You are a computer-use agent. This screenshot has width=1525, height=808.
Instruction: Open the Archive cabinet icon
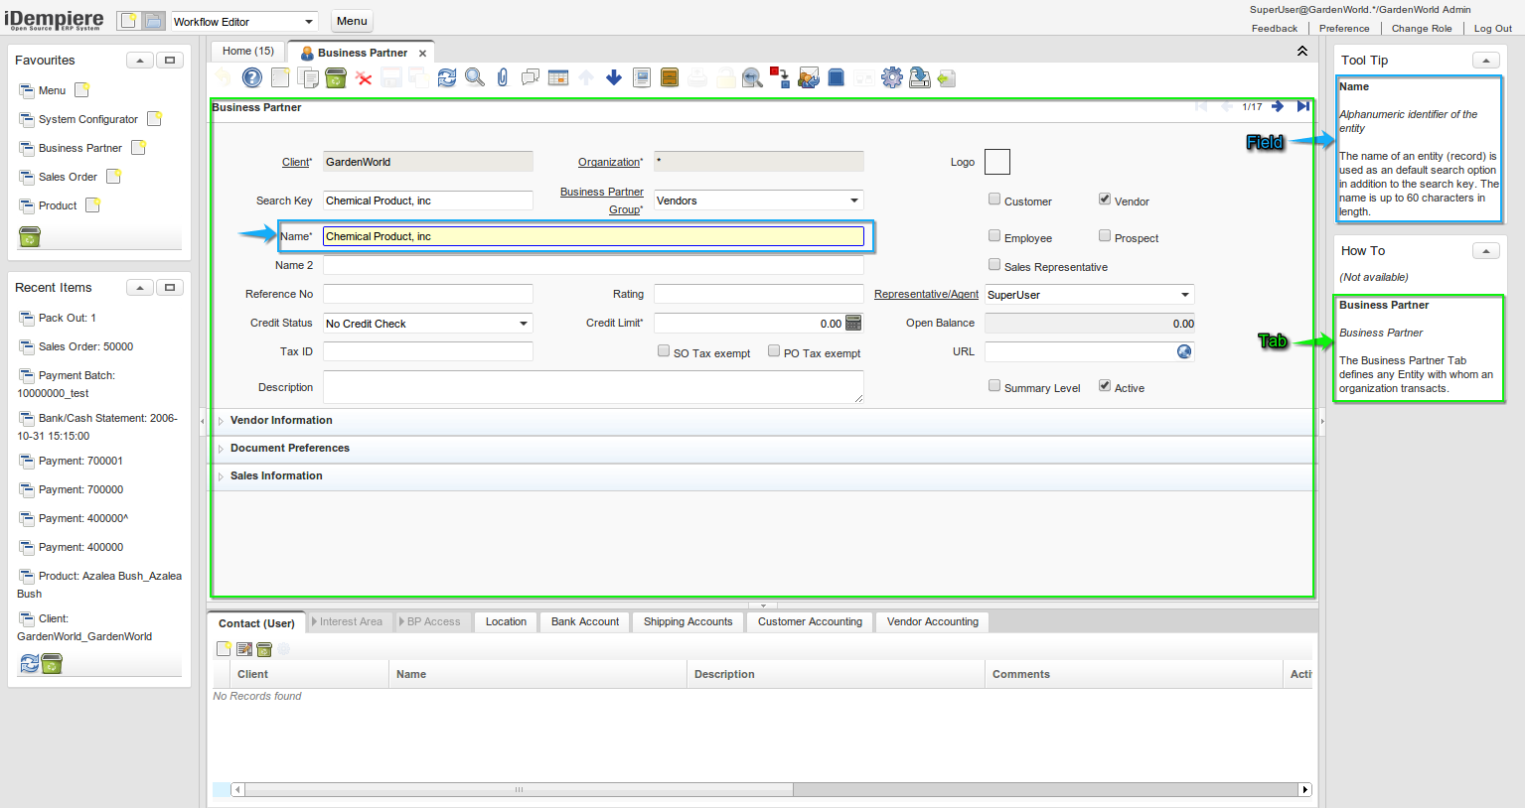pos(670,77)
